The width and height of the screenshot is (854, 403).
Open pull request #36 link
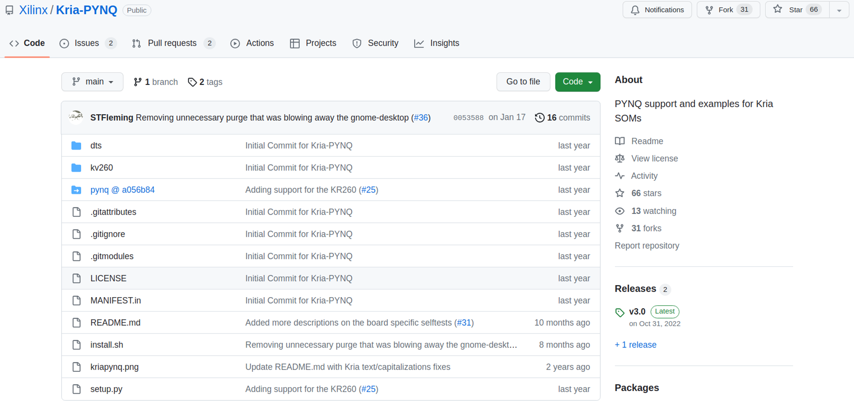pos(421,118)
